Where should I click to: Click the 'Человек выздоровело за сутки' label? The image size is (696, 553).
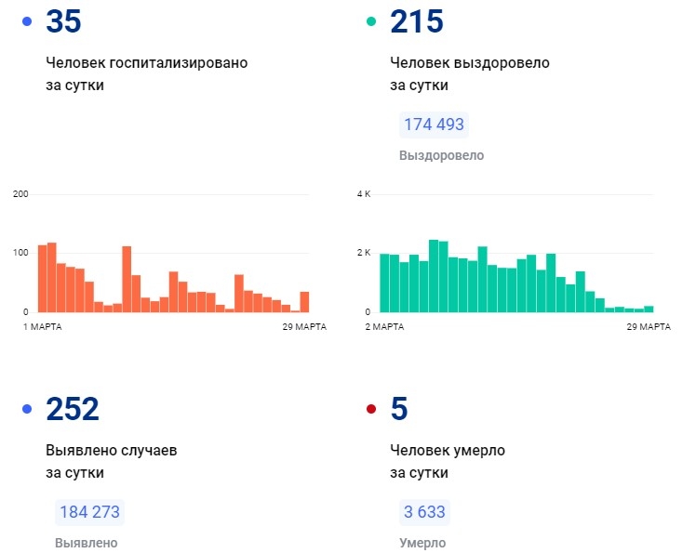coord(469,74)
